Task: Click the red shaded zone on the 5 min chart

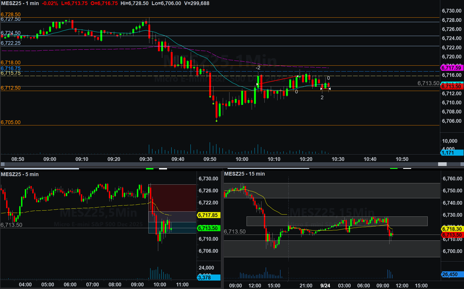Action: 172,197
